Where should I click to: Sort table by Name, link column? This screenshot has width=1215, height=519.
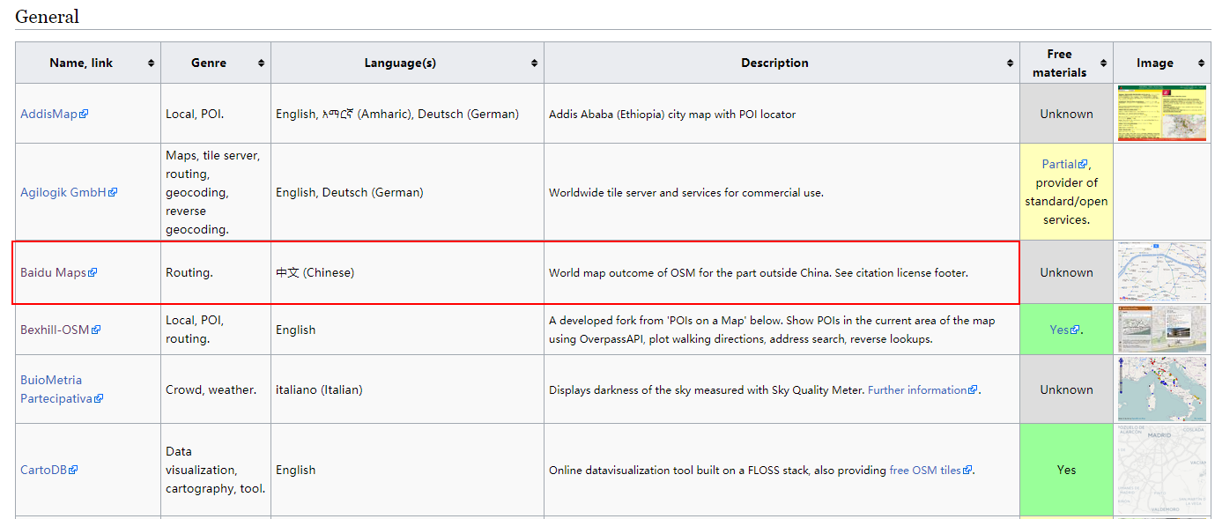(88, 63)
